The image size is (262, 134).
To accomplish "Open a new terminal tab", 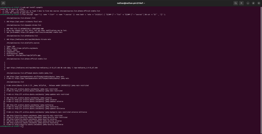I will [x=3, y=3].
